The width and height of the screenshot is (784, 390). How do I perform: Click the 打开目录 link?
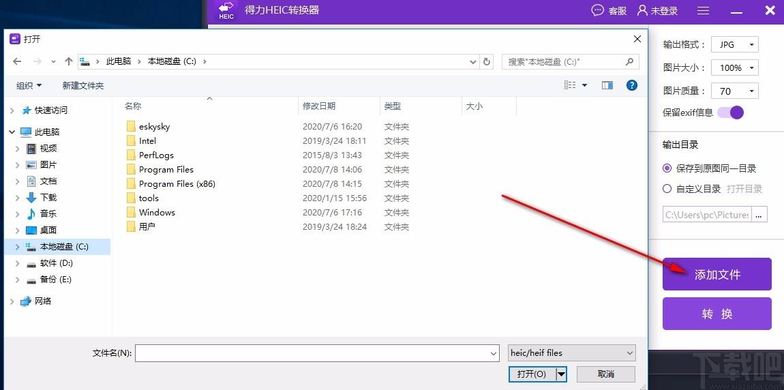click(x=744, y=189)
